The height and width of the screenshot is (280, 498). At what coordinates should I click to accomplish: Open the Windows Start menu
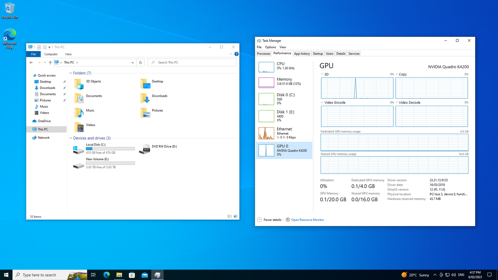(x=6, y=275)
